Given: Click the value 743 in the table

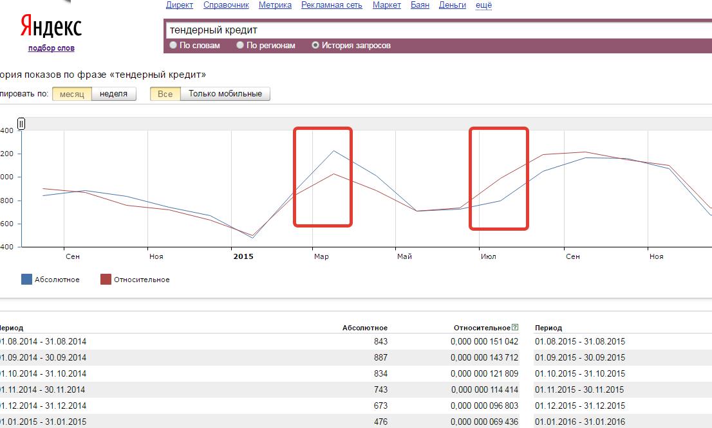Looking at the screenshot, I should point(380,389).
